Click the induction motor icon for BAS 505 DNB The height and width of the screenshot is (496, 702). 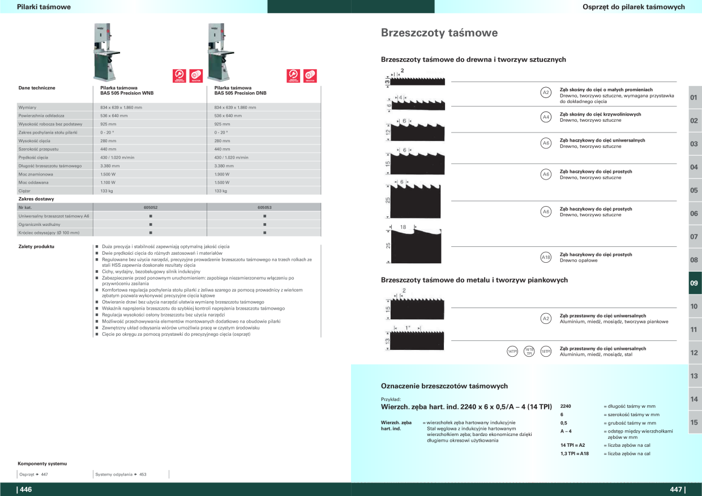pos(310,76)
